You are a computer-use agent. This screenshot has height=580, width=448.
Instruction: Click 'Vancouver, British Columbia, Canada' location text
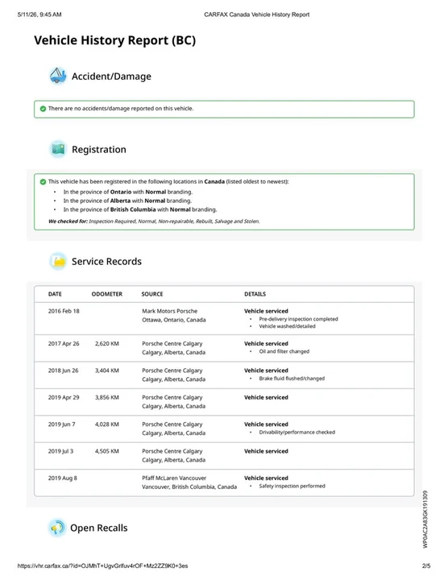189,487
